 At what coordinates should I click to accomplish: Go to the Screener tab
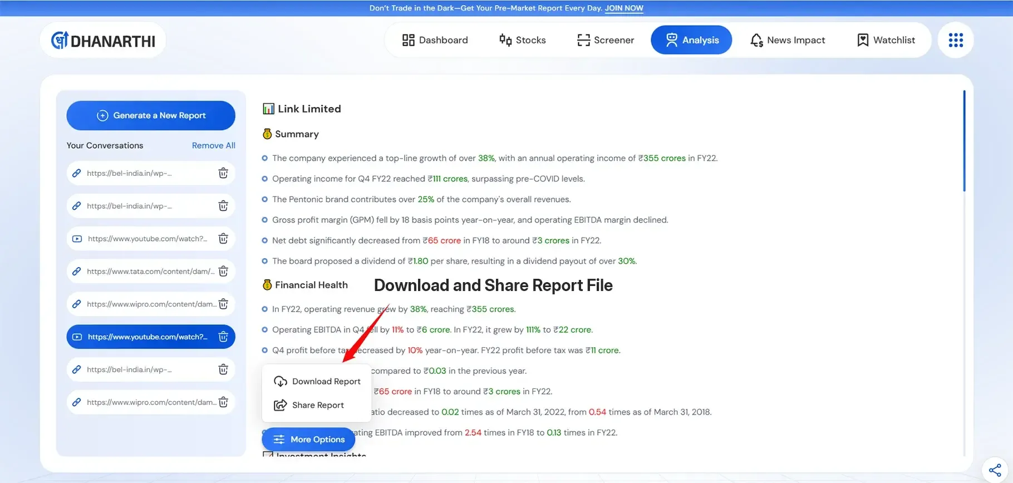pyautogui.click(x=606, y=40)
